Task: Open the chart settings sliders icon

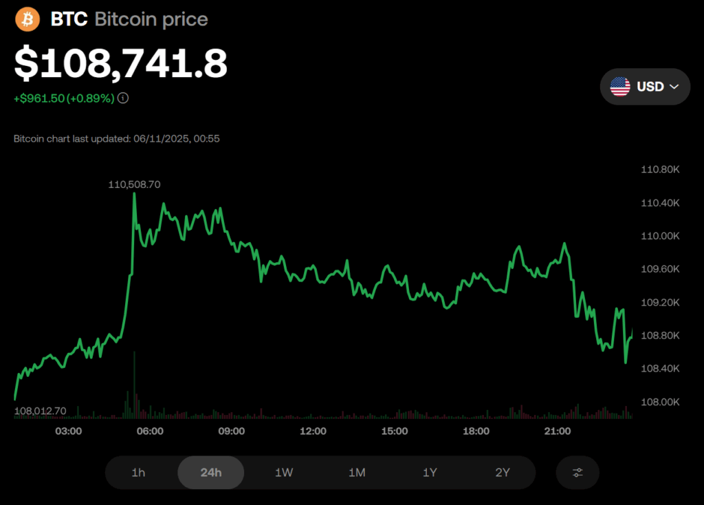Action: pos(577,473)
